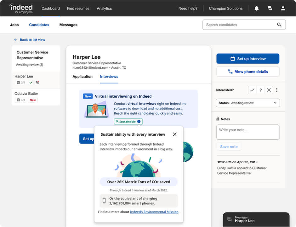Switch to the Application tab
Image resolution: width=296 pixels, height=227 pixels.
[x=82, y=76]
